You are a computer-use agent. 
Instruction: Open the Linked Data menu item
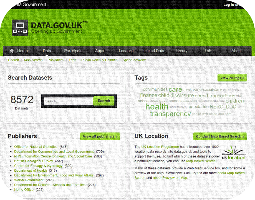(x=154, y=51)
